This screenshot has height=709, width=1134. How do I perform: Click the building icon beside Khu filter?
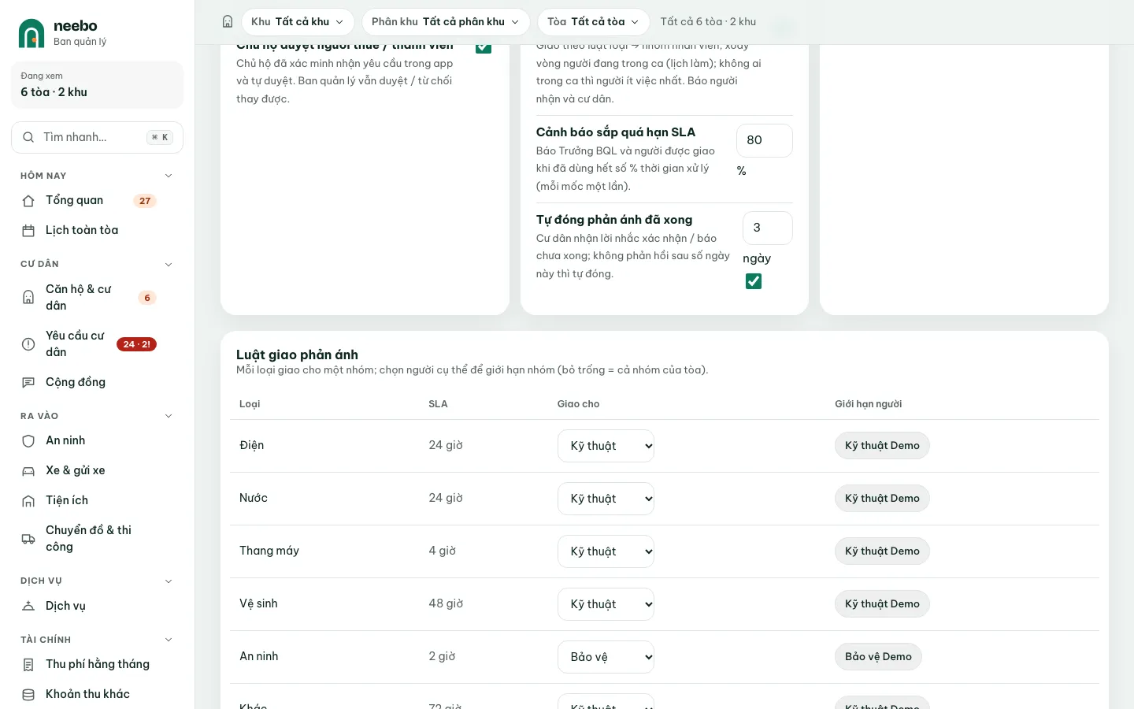pos(228,22)
